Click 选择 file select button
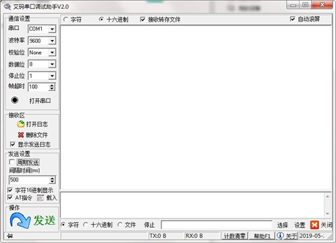This screenshot has width=336, height=243. tap(282, 225)
